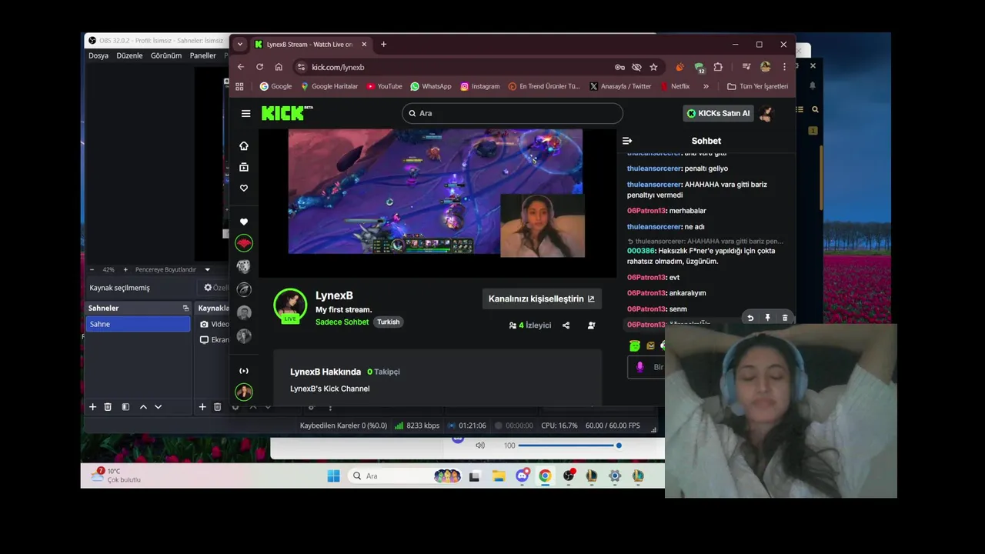Open Chrome tab search dropdown arrow
Image resolution: width=985 pixels, height=554 pixels.
point(239,45)
